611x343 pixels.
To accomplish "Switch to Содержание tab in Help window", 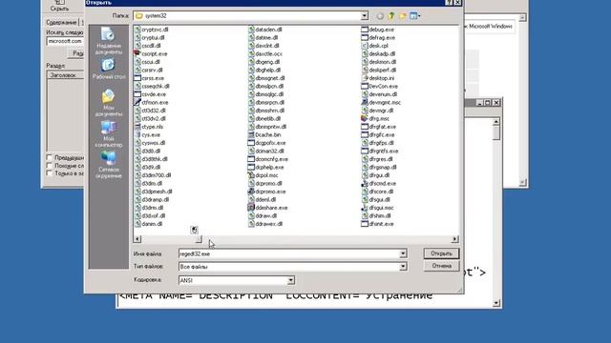I will coord(61,22).
